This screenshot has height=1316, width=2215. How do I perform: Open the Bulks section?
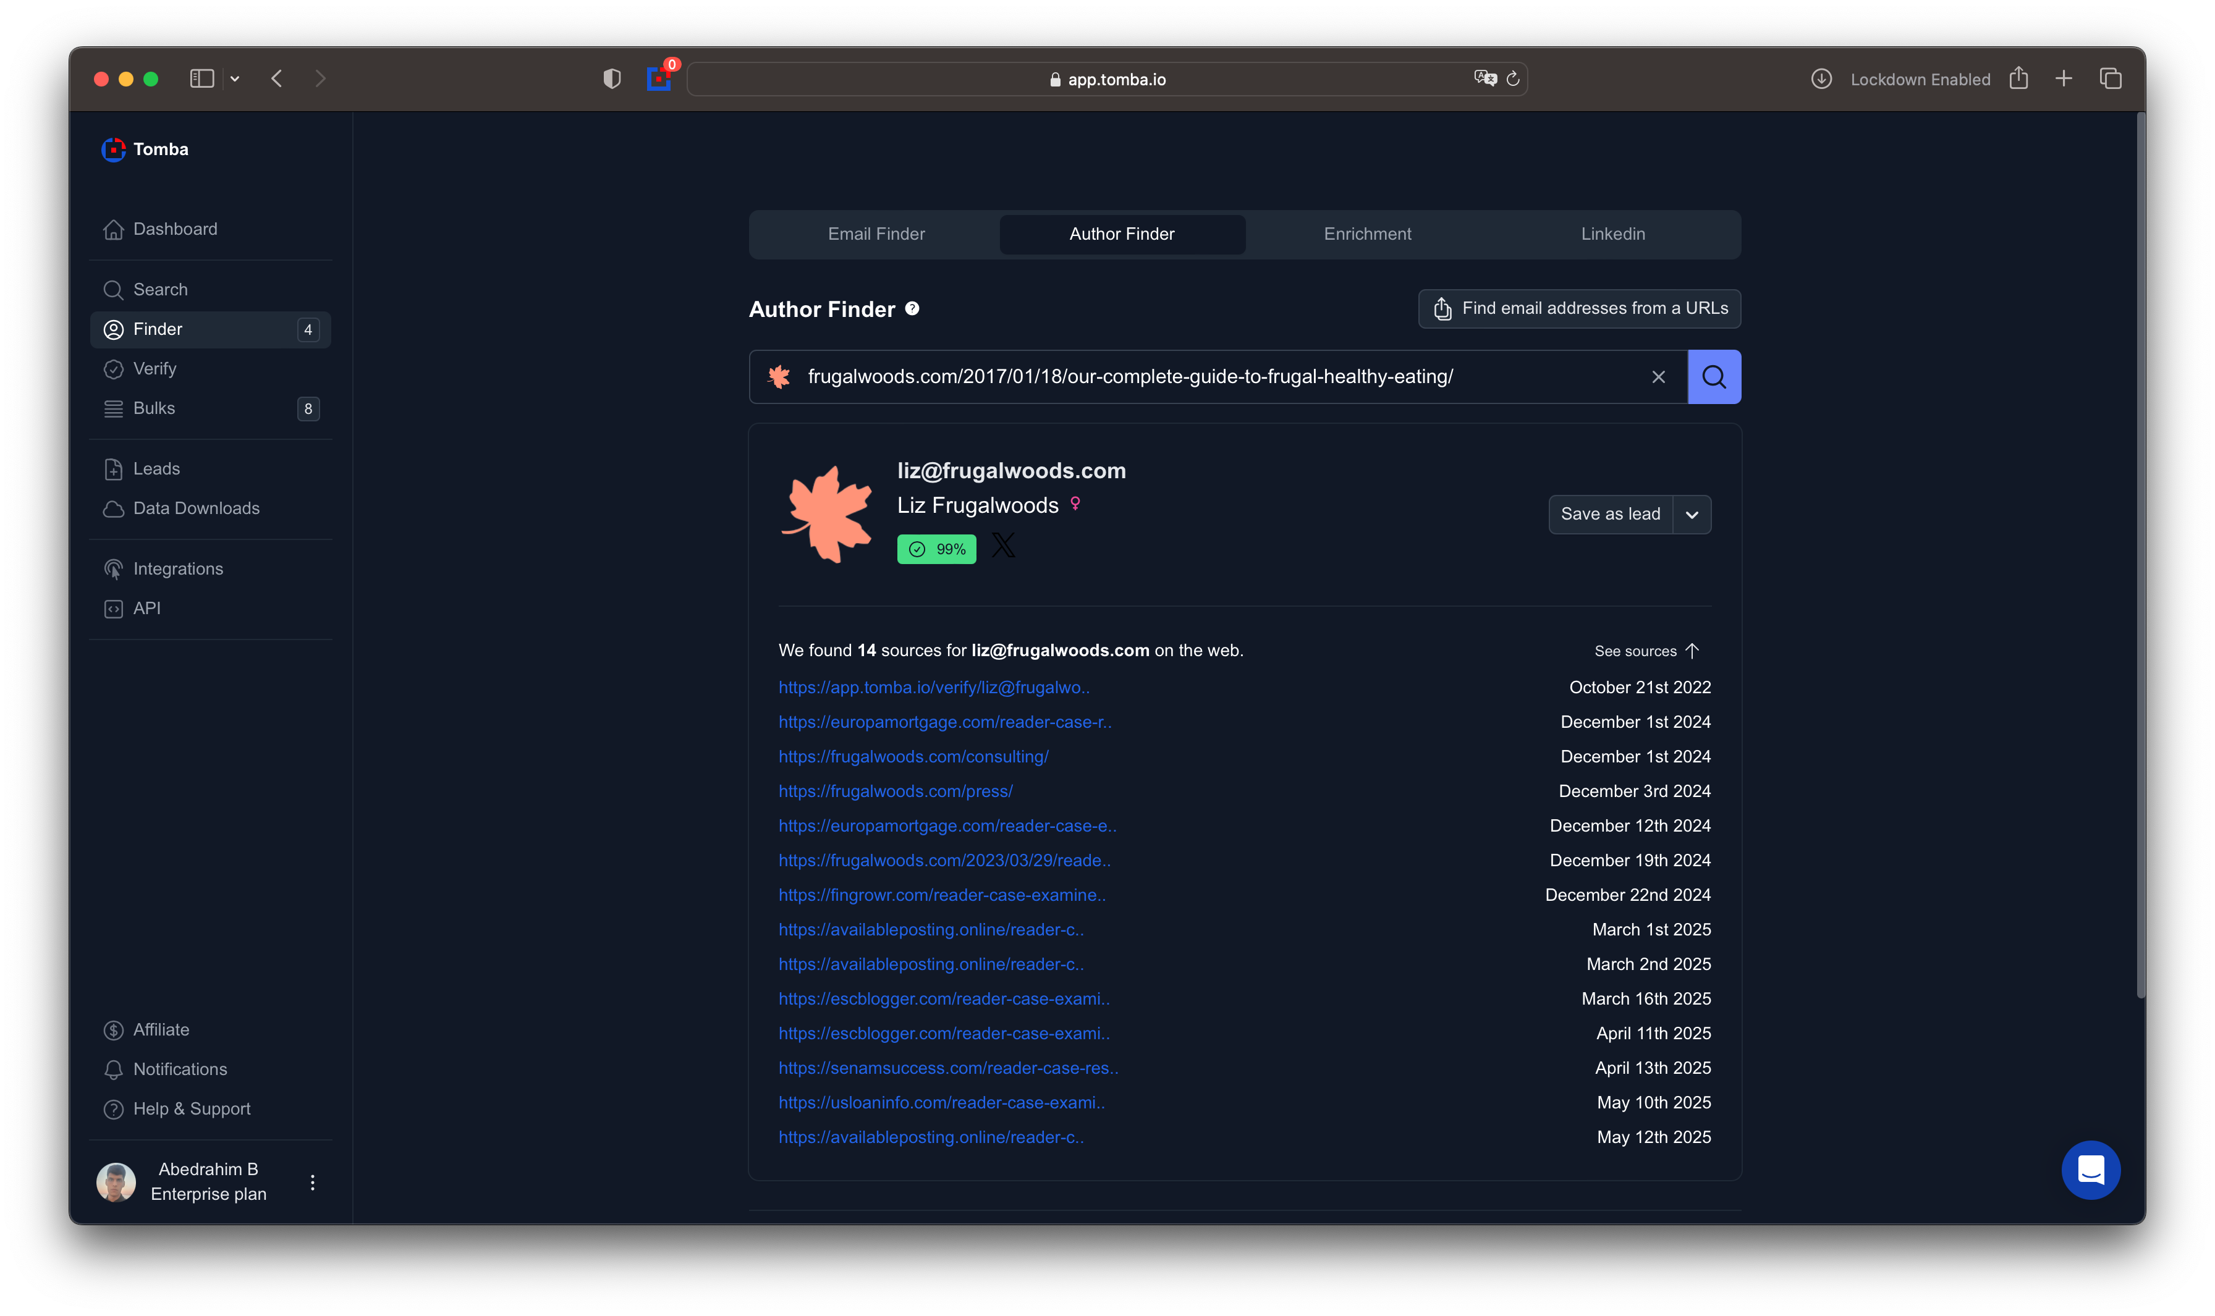tap(211, 408)
